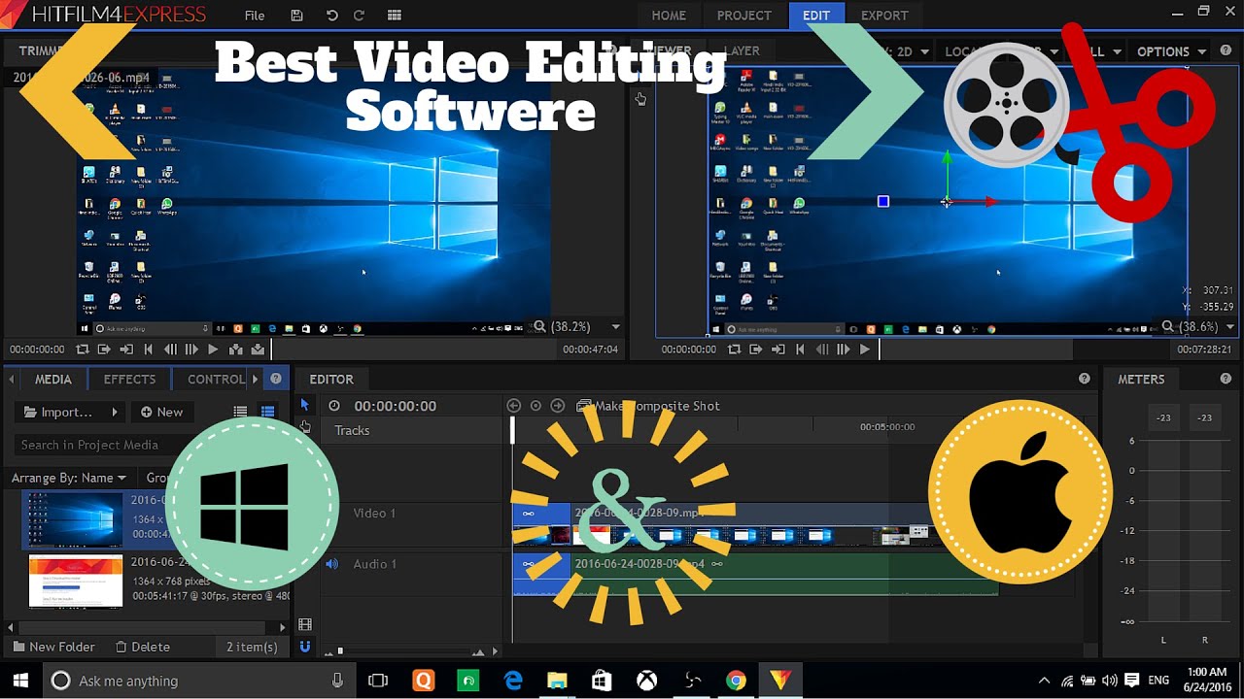Set in point in the Viewer
Image resolution: width=1244 pixels, height=699 pixels.
click(755, 349)
